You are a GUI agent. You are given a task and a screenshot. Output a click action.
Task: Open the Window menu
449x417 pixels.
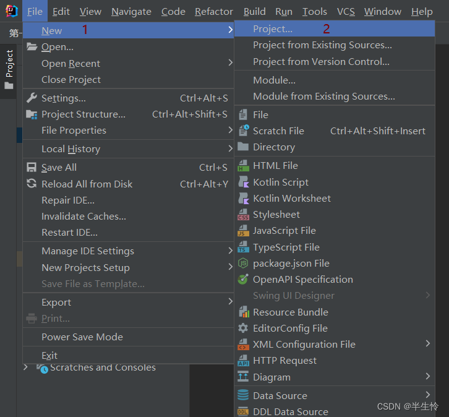pyautogui.click(x=383, y=12)
